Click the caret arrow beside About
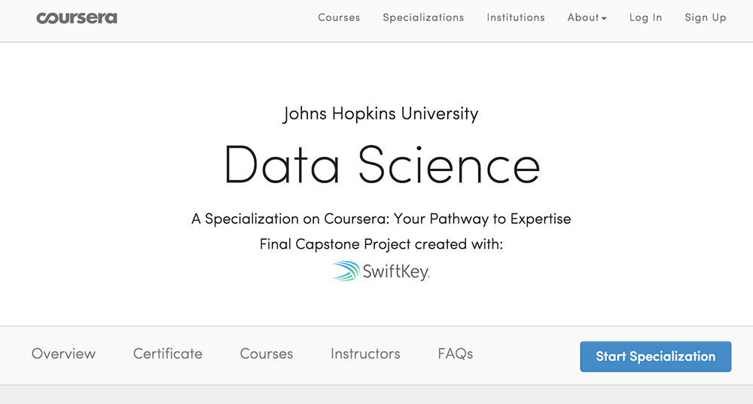The image size is (753, 404). coord(604,19)
